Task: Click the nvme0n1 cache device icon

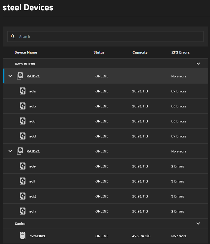Action: click(x=23, y=236)
